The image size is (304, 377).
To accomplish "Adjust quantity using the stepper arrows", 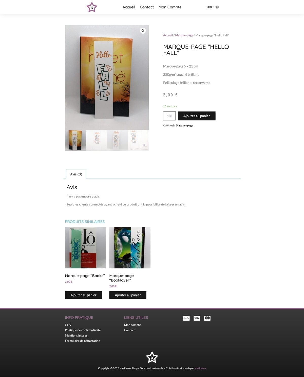I will pos(170,116).
